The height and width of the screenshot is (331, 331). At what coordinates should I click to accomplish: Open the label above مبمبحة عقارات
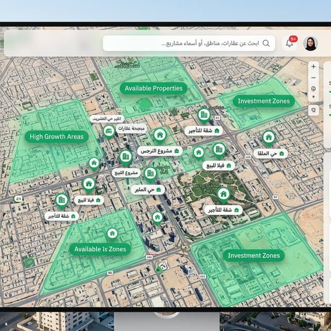click(x=107, y=119)
